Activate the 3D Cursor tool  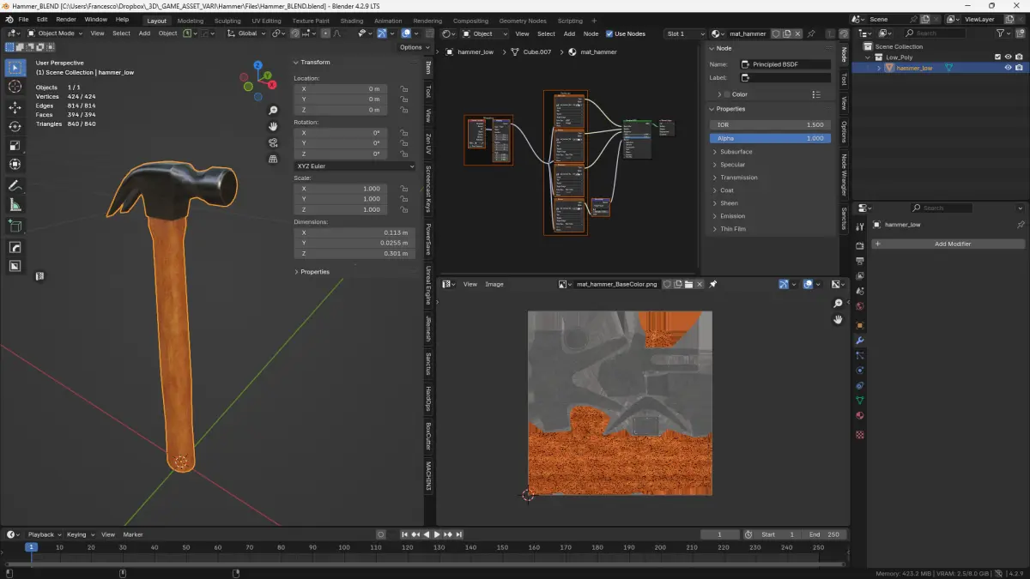[15, 87]
